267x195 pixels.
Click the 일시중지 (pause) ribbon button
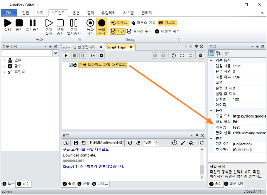33,25
